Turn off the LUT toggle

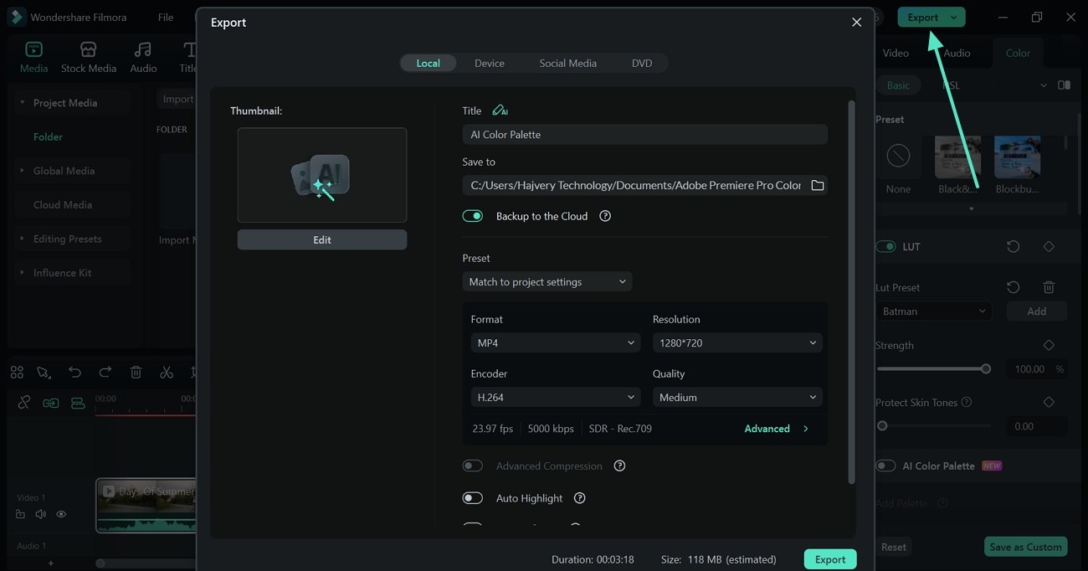885,247
